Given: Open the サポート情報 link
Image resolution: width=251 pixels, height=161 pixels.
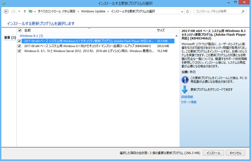Looking at the screenshot, I should (189, 102).
